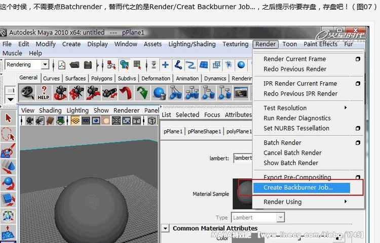Open the pPlaneShape1 attribute tab

pyautogui.click(x=204, y=131)
